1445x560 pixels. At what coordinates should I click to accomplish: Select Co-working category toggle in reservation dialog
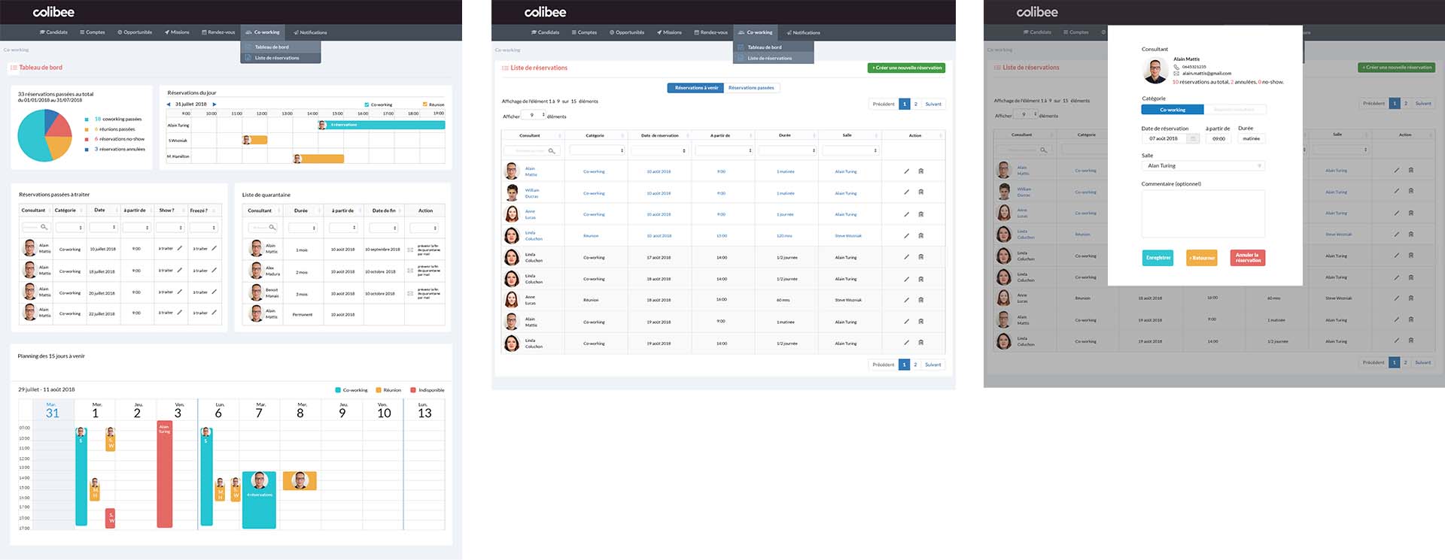click(x=1172, y=110)
